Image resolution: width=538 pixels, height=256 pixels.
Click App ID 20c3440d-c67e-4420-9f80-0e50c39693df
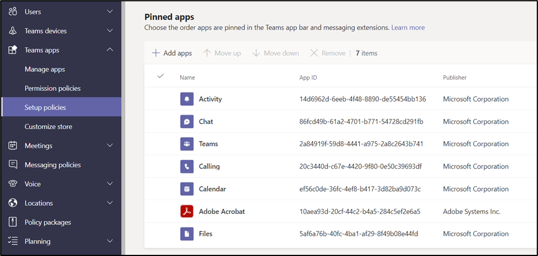click(x=361, y=167)
